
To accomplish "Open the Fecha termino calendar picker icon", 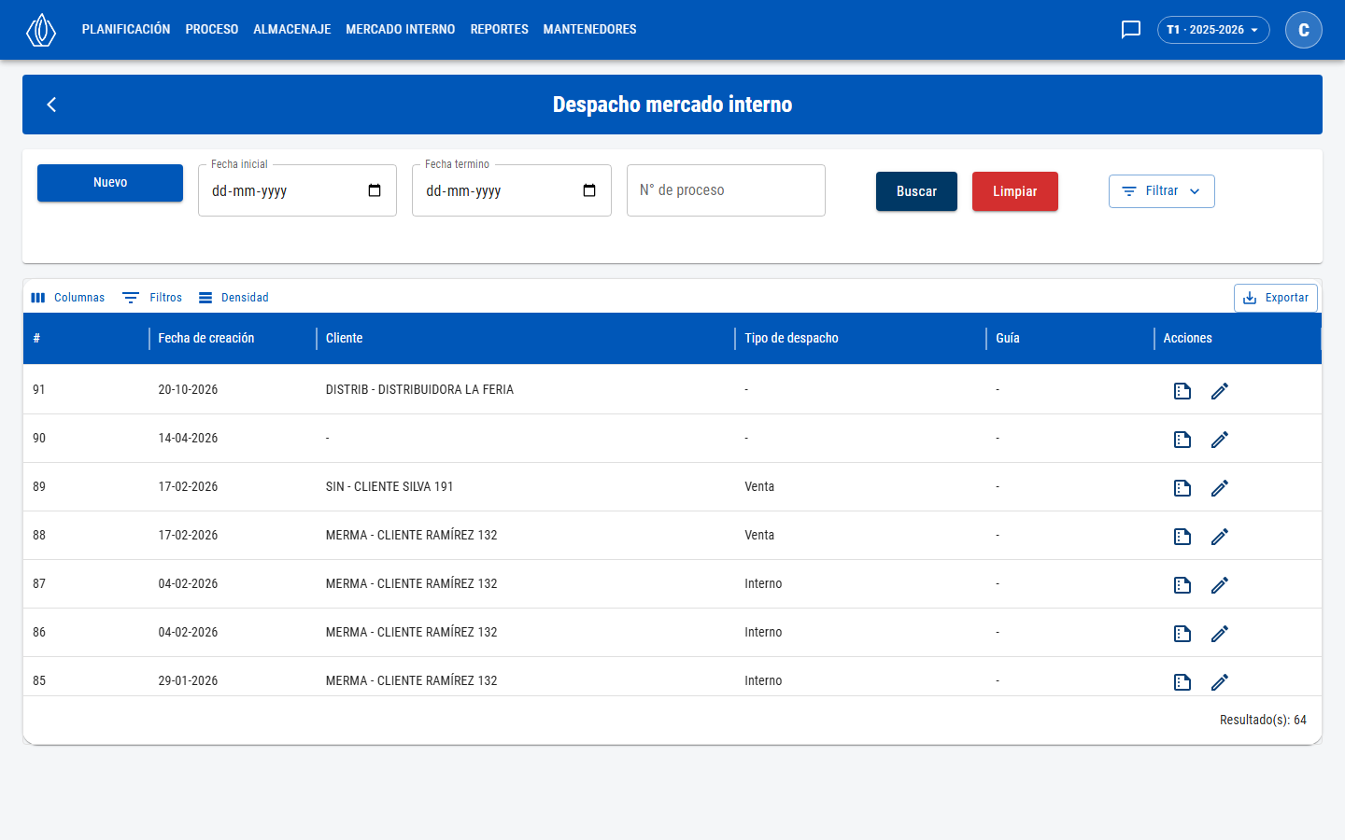I will [589, 190].
